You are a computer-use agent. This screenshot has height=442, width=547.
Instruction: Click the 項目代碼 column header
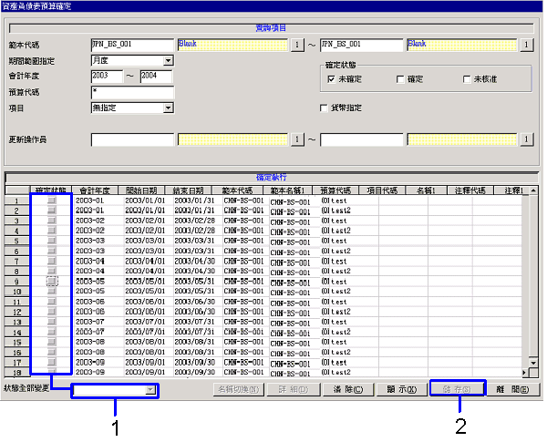click(x=382, y=190)
